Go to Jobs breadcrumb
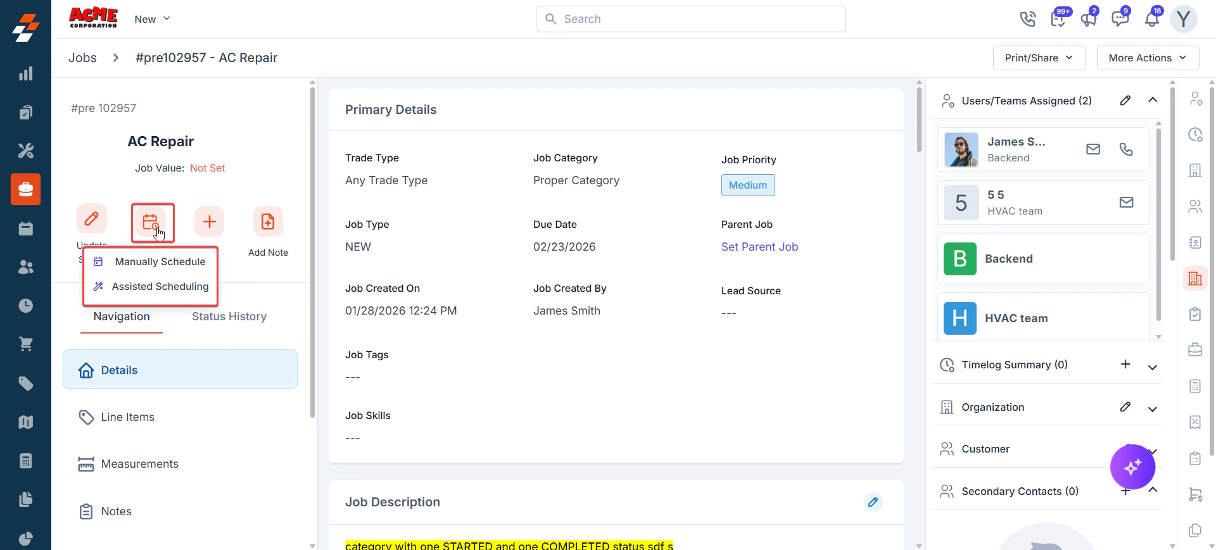 click(82, 58)
